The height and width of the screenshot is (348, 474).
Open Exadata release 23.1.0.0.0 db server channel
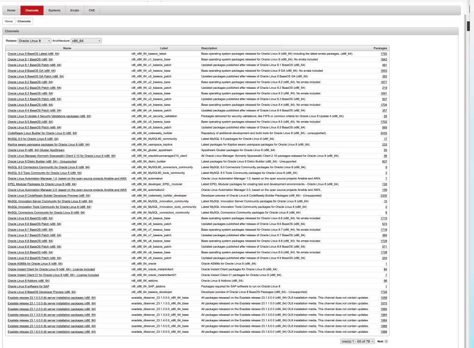pyautogui.click(x=52, y=298)
